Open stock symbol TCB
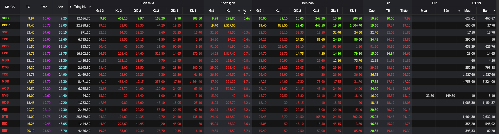Screen dimensions: 499x134 (x=5, y=74)
